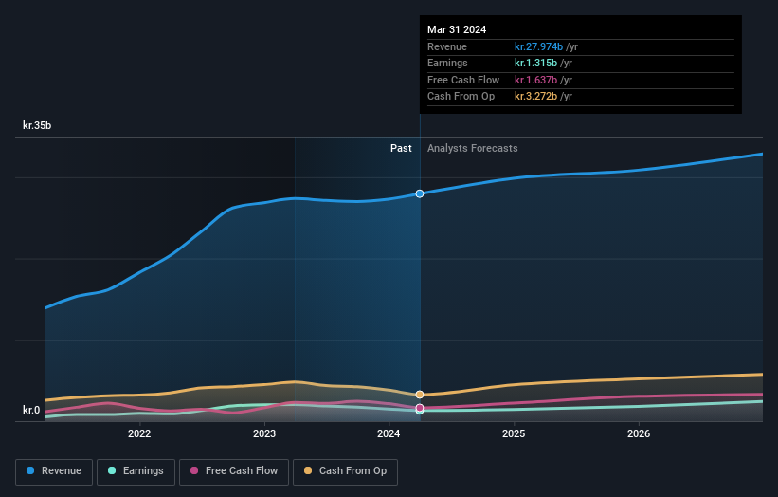Click the 2024 x-axis label

click(x=389, y=433)
